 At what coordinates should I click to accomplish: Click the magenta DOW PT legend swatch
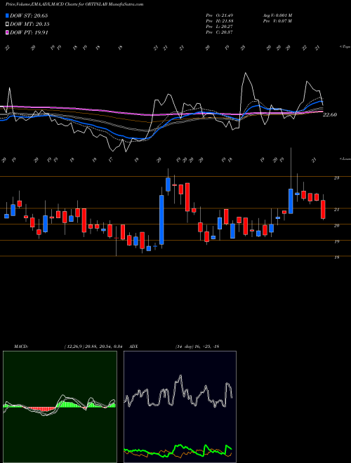[x=7, y=33]
